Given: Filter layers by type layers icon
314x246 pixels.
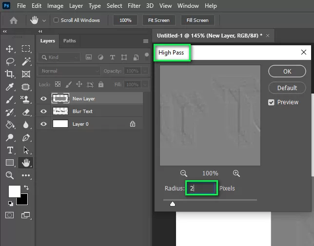Looking at the screenshot, I should (x=113, y=57).
